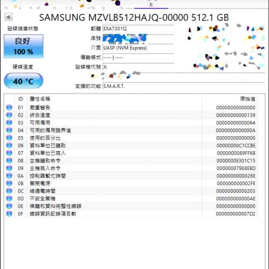
Task: Click the status orb for attribute 02
Action: (x=9, y=115)
